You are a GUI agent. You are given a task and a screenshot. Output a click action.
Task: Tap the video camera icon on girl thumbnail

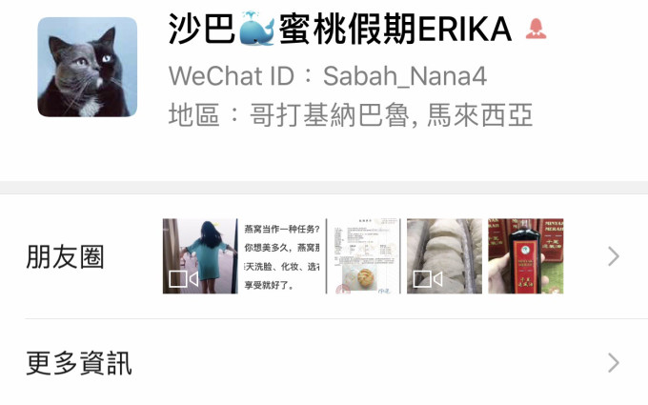pos(184,279)
